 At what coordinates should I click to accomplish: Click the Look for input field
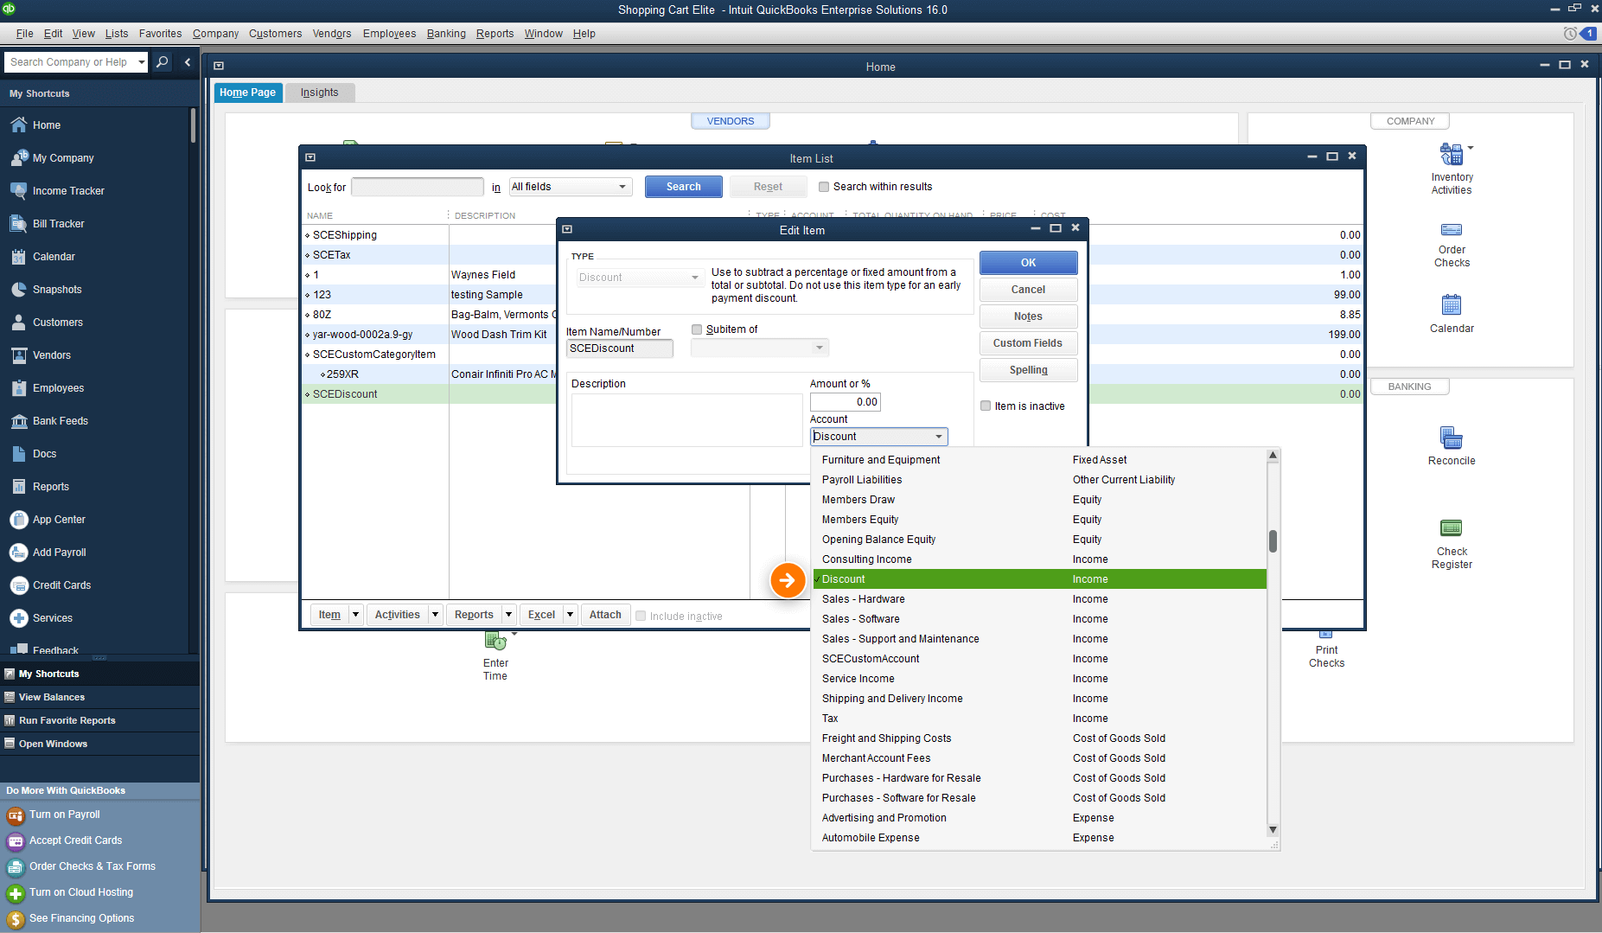coord(418,187)
